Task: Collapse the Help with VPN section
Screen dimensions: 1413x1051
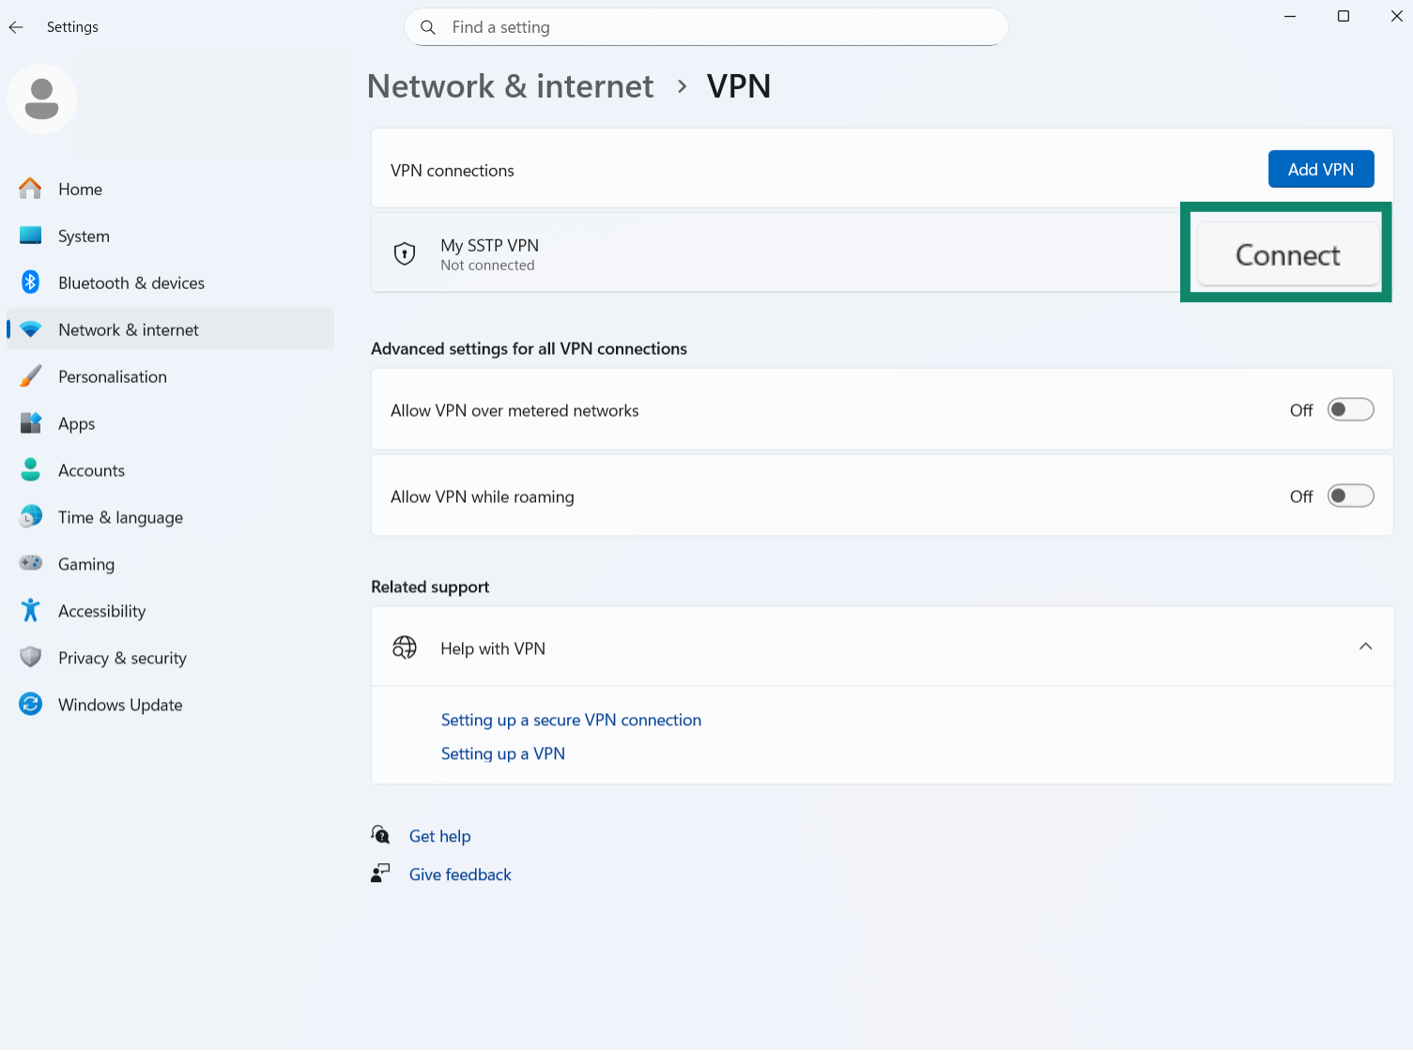Action: [x=1366, y=647]
